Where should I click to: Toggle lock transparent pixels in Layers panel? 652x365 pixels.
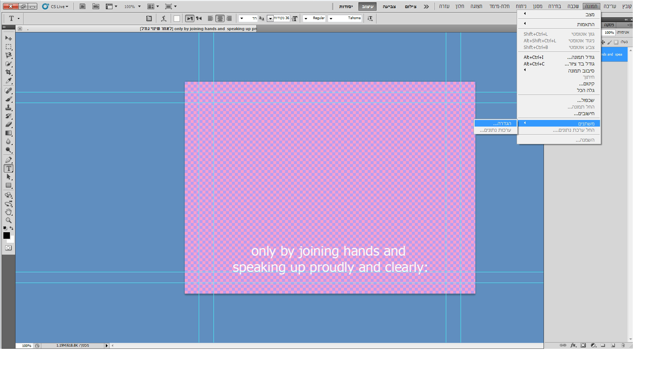(x=616, y=42)
